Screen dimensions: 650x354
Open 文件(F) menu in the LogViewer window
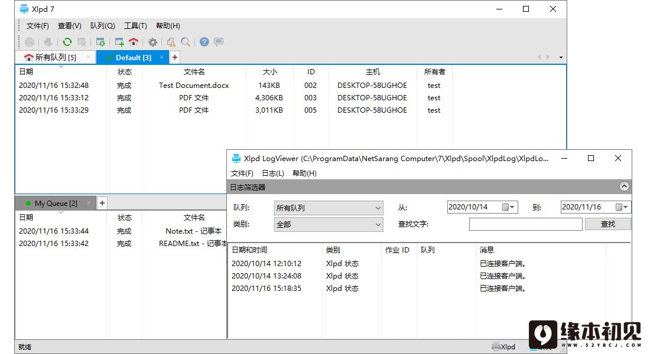242,173
